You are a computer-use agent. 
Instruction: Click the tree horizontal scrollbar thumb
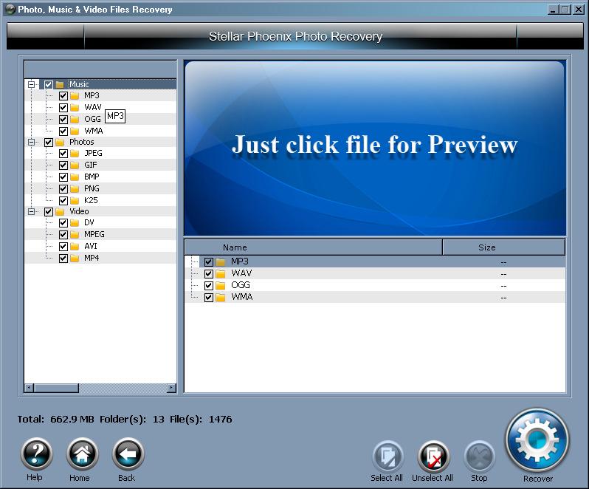56,388
